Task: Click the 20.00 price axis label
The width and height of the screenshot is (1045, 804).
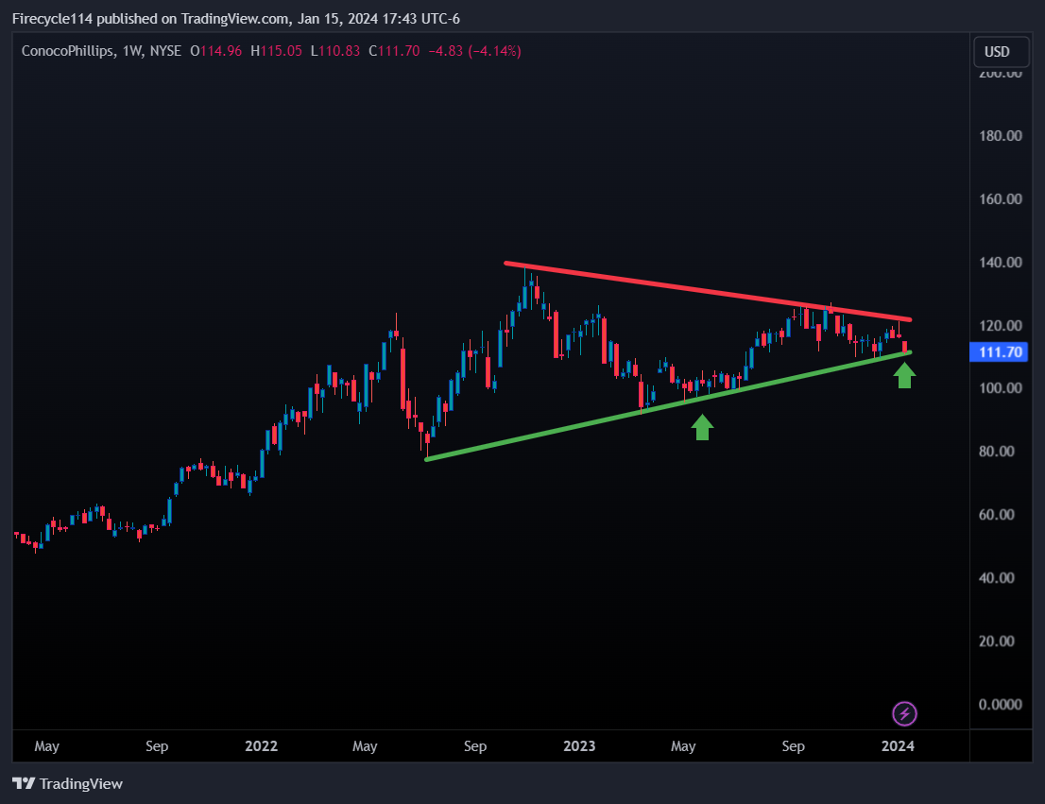Action: tap(997, 641)
